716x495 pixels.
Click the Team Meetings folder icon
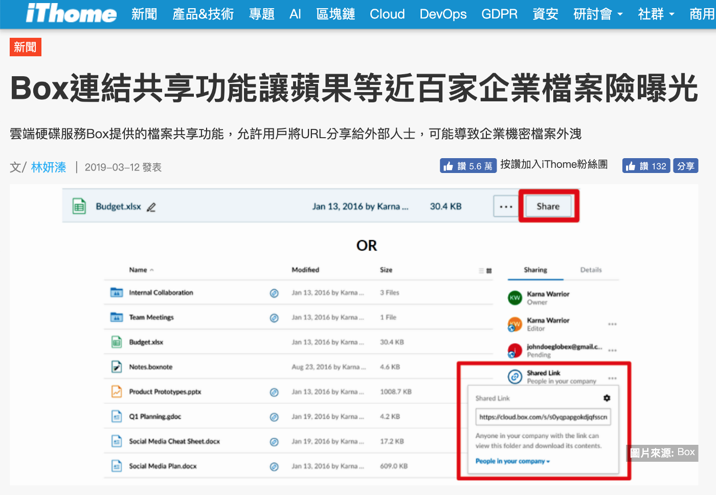pyautogui.click(x=117, y=317)
